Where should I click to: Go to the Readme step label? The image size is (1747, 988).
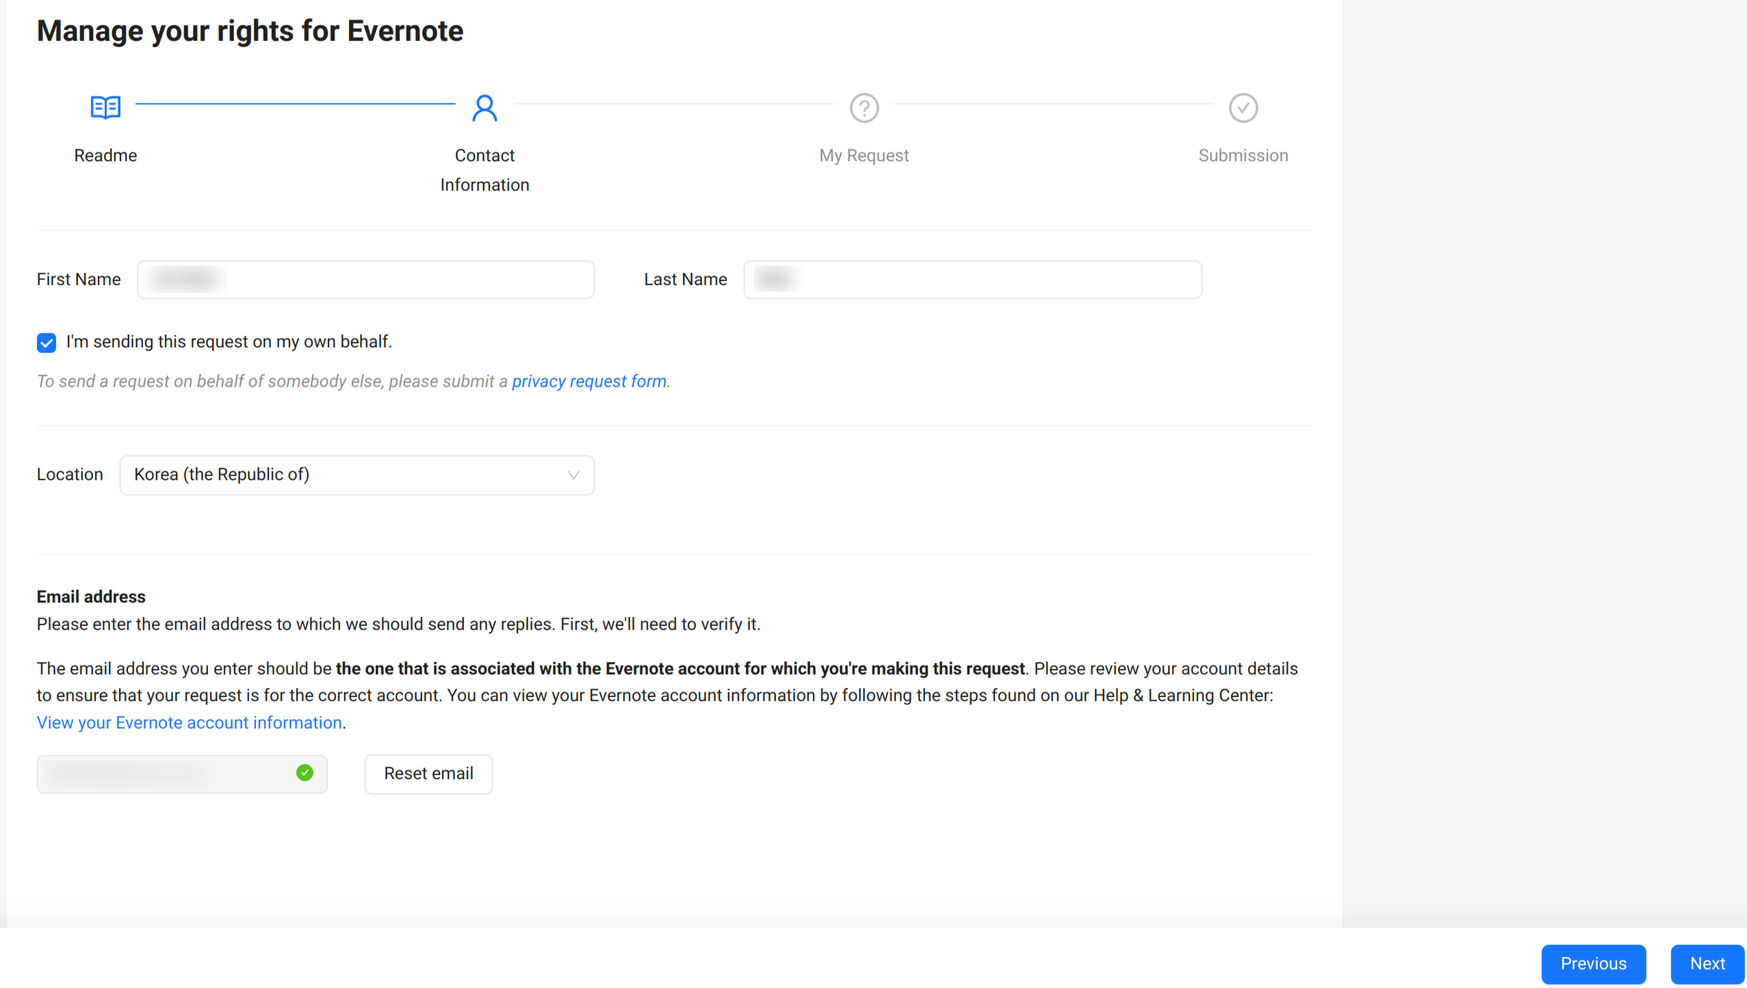[105, 155]
